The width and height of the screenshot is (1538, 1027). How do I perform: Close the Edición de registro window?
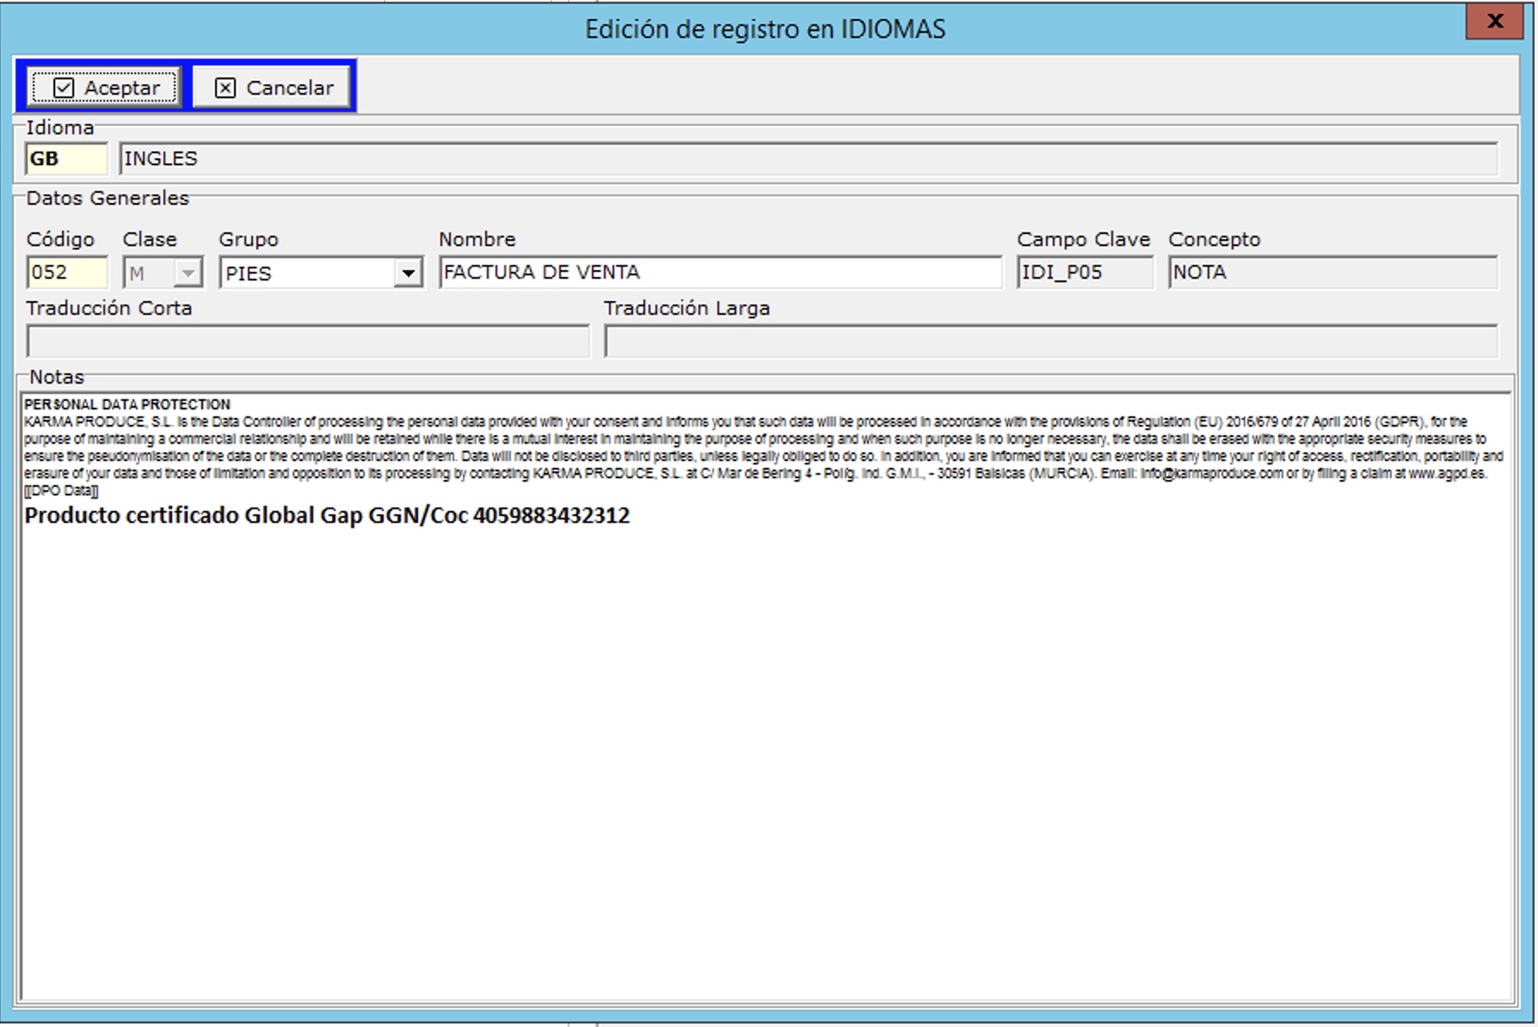(x=1495, y=22)
